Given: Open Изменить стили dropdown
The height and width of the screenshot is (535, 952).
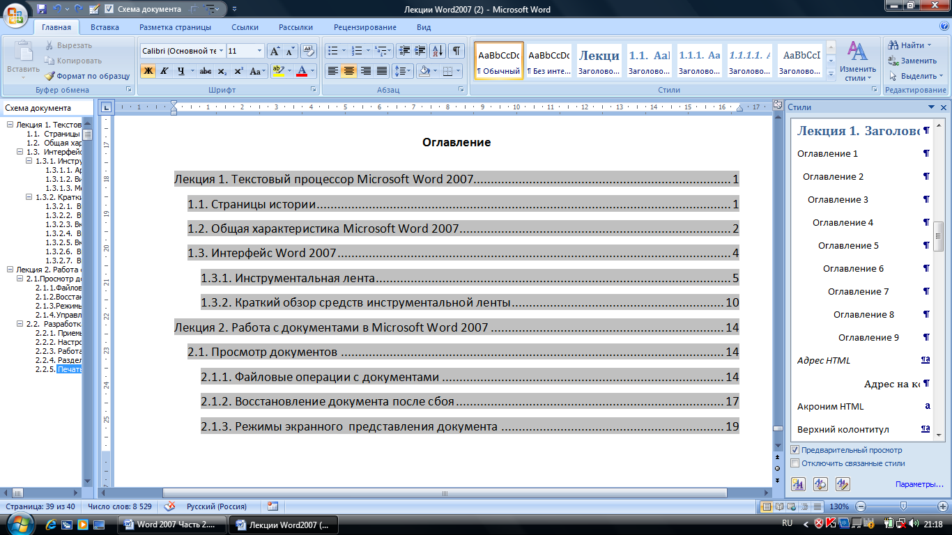Looking at the screenshot, I should click(857, 61).
